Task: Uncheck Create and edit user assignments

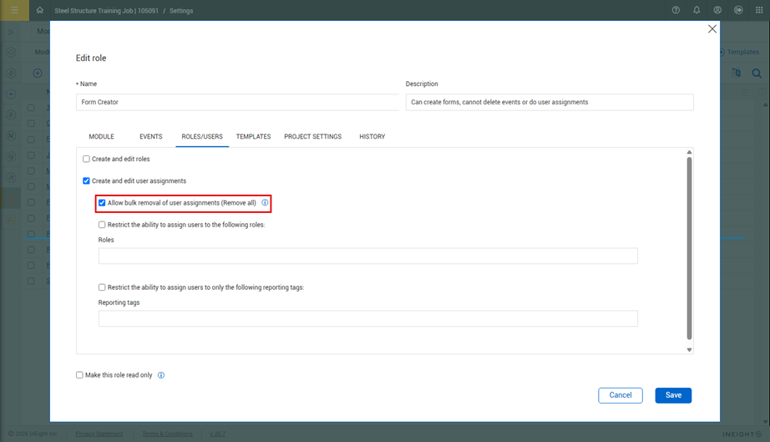Action: pos(86,180)
